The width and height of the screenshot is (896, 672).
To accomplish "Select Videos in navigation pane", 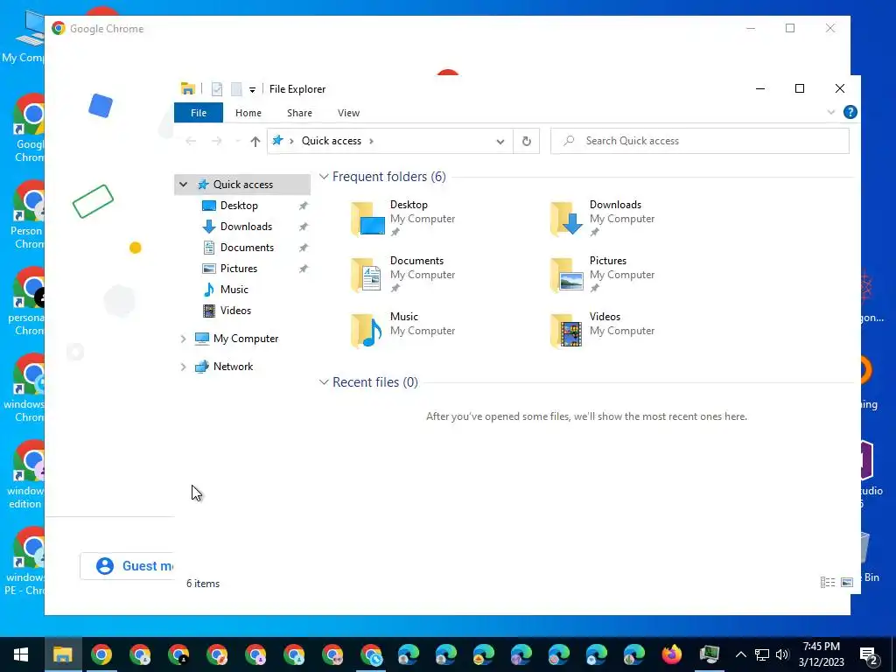I will (235, 311).
